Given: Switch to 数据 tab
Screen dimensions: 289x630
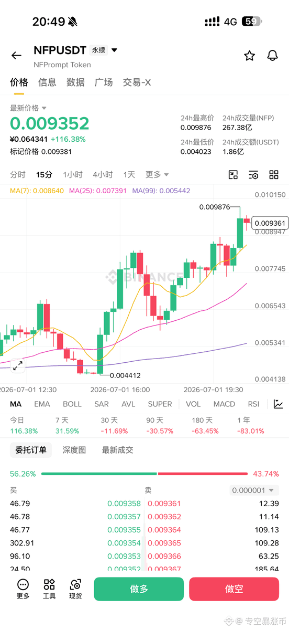Looking at the screenshot, I should pos(75,82).
